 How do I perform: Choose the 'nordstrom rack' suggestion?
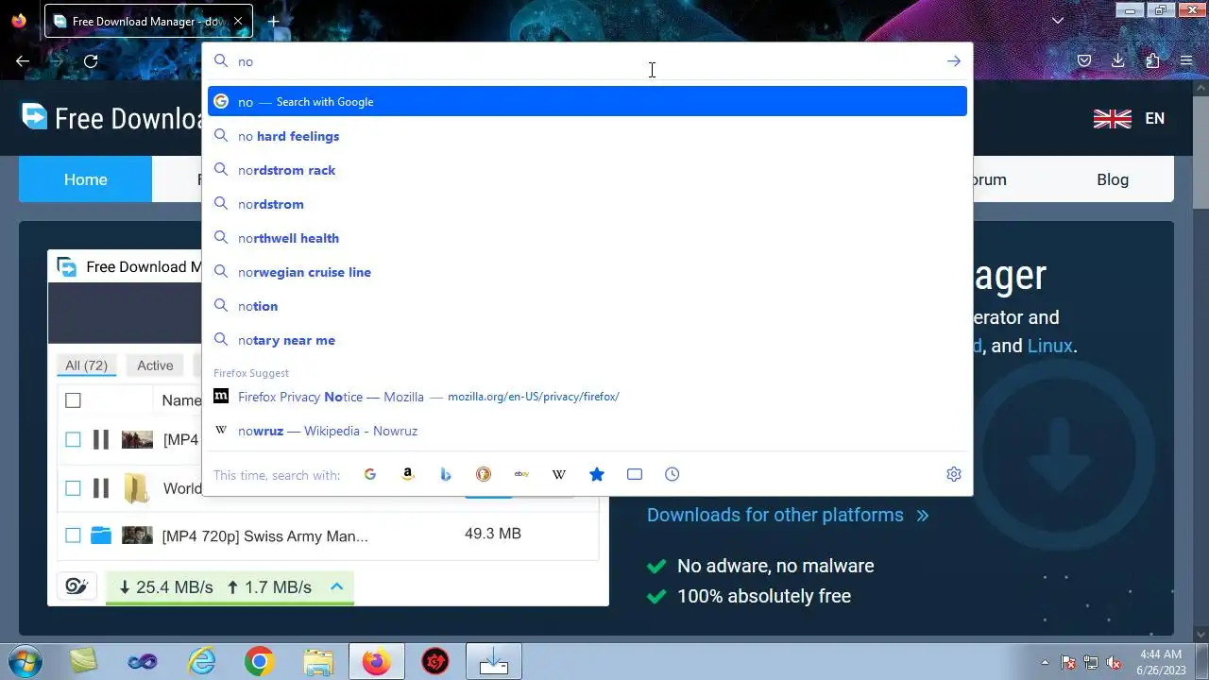coord(587,170)
